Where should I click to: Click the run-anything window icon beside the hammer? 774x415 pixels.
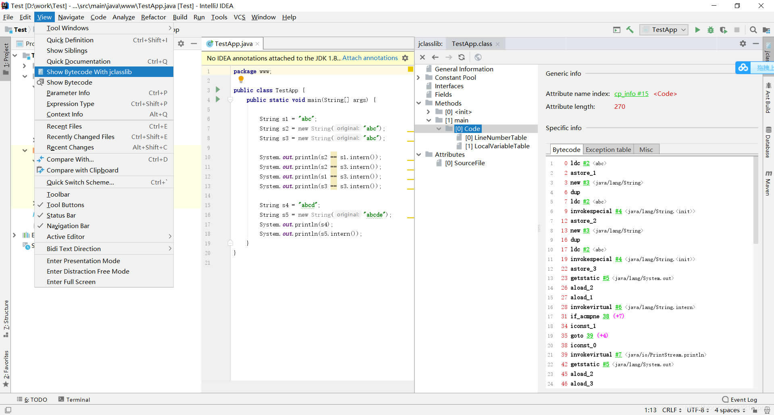coord(617,30)
